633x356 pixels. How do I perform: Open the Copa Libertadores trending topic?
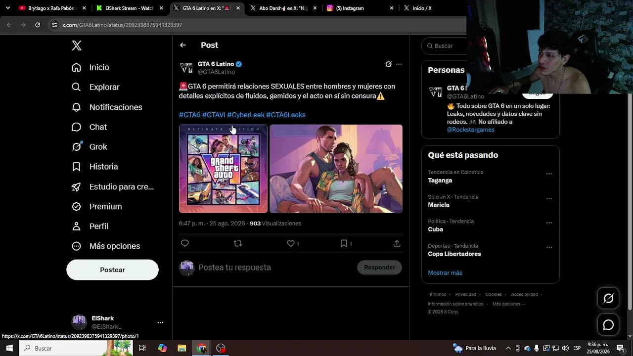click(454, 254)
